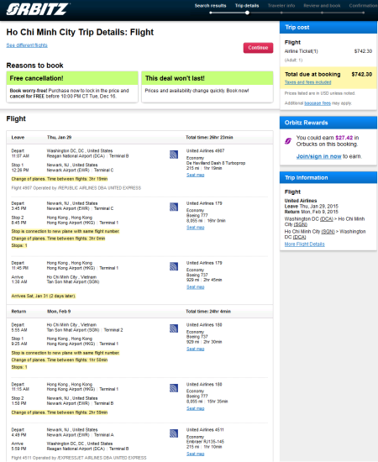Click $27.42 Orbucks amount

pos(344,138)
